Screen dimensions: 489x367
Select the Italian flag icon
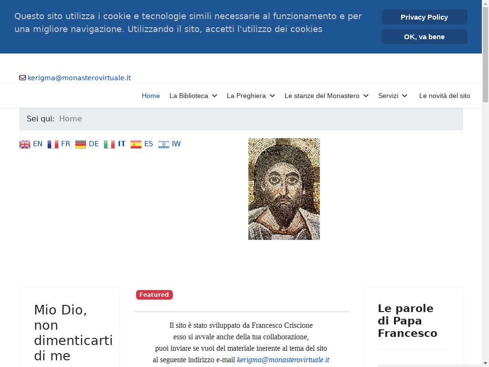[109, 144]
